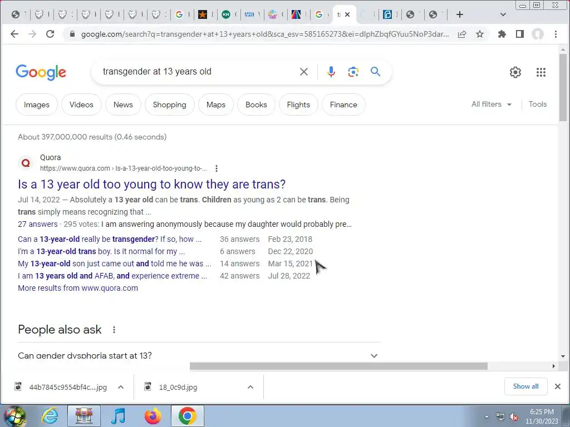Open Firefox from the taskbar

[x=153, y=416]
